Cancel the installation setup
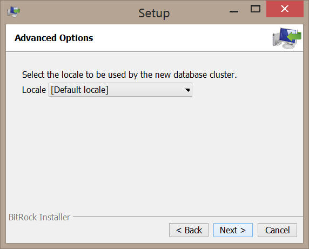 [x=277, y=230]
